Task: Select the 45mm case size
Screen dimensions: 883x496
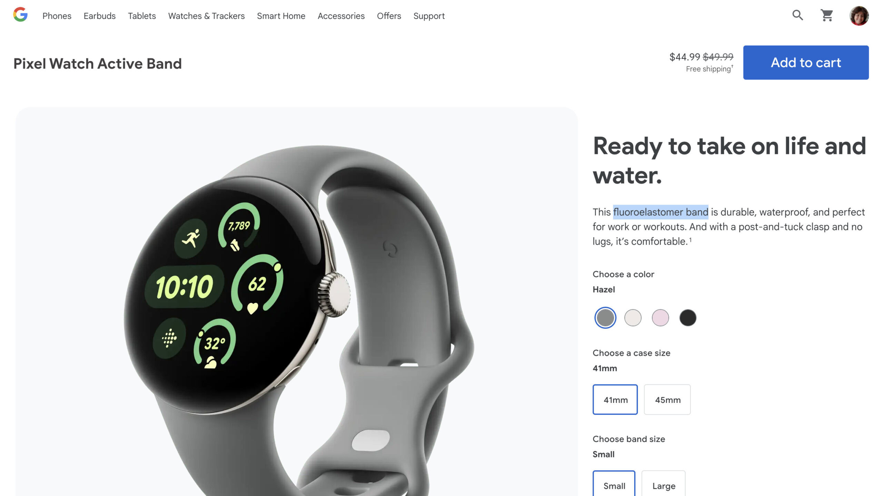Action: 667,399
